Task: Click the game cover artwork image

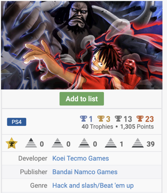Action: (82, 45)
